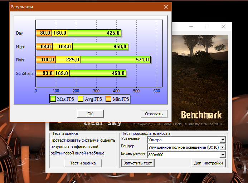Click the Результаты title bar text
248x183 pixels.
[x=22, y=7]
